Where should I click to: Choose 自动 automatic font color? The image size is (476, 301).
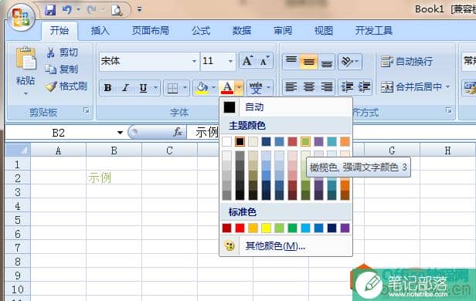(x=286, y=107)
